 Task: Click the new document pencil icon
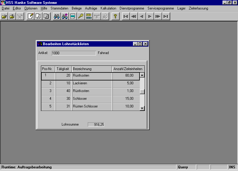30,17
